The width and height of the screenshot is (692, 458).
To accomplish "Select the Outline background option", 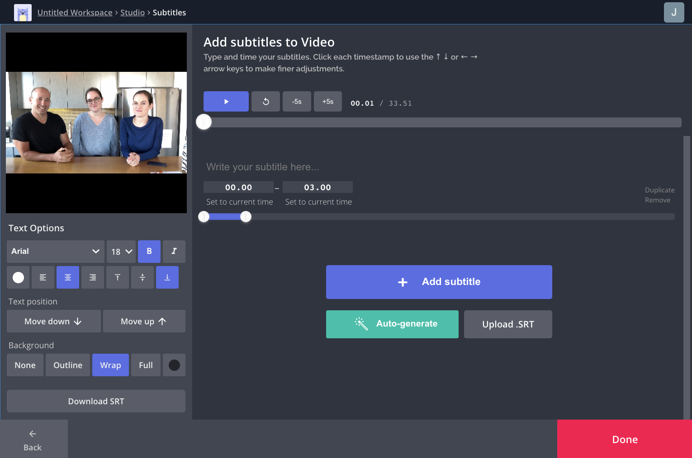I will 67,365.
